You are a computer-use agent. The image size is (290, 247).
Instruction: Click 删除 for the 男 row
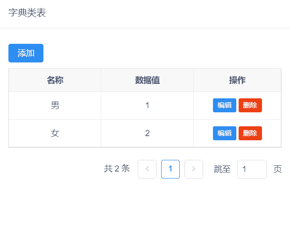(x=250, y=105)
